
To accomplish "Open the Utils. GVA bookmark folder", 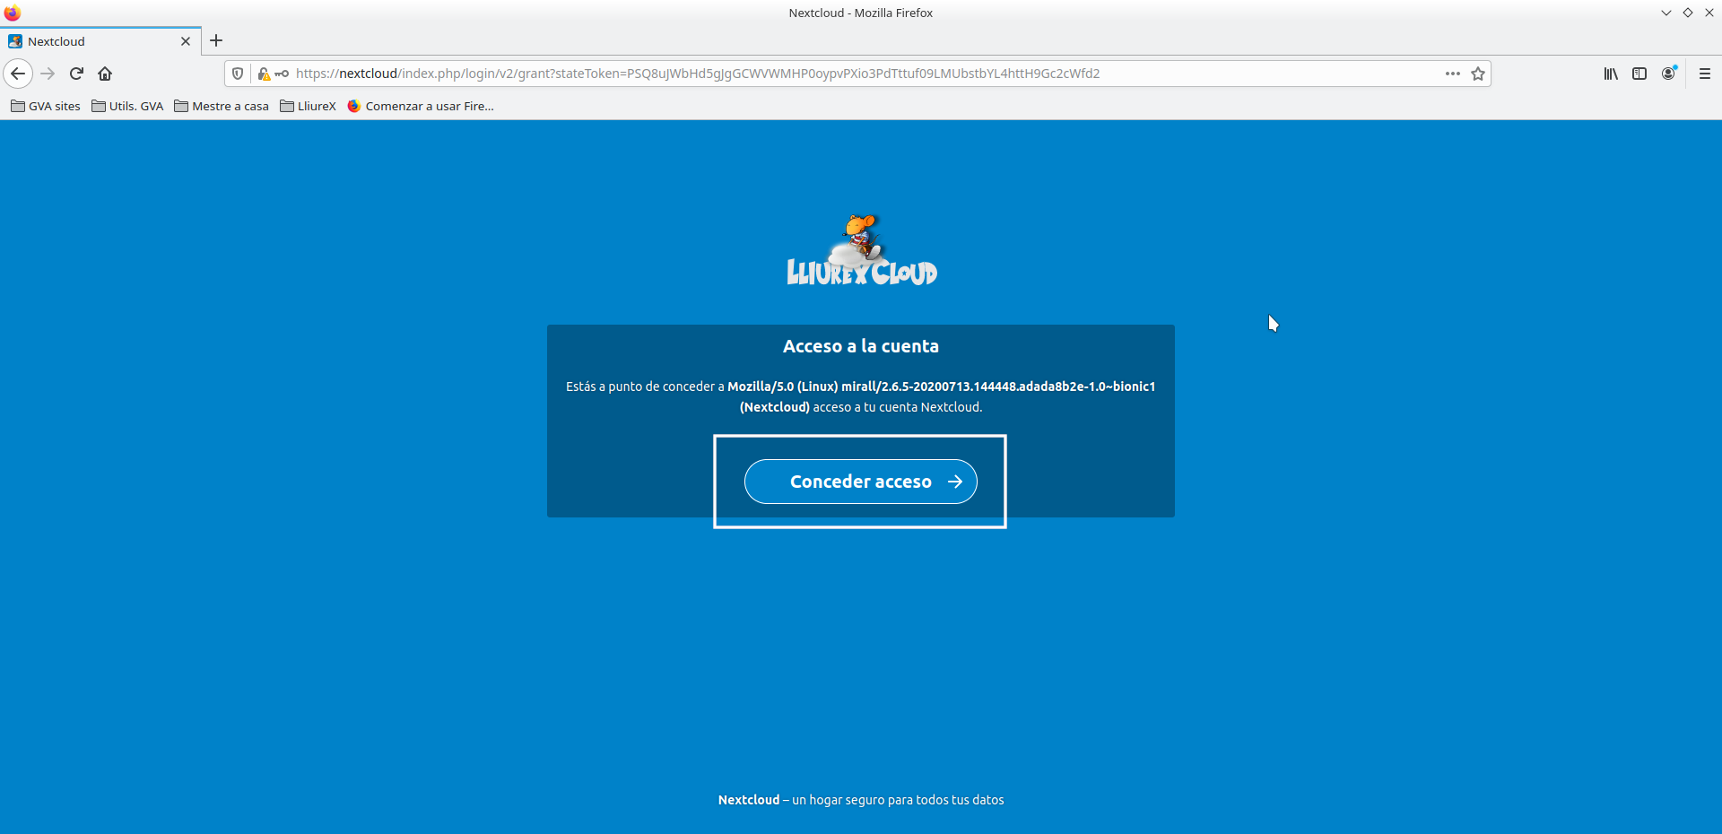I will pyautogui.click(x=127, y=106).
